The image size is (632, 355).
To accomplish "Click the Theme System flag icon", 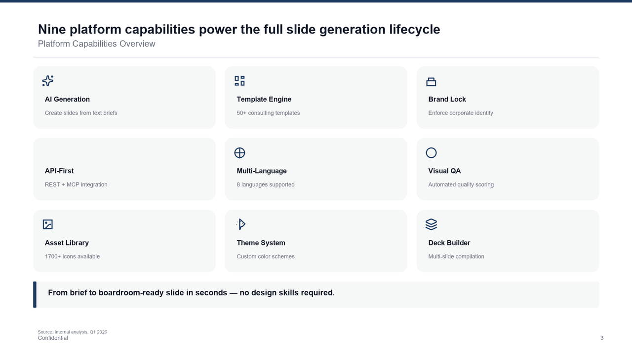I will point(240,224).
